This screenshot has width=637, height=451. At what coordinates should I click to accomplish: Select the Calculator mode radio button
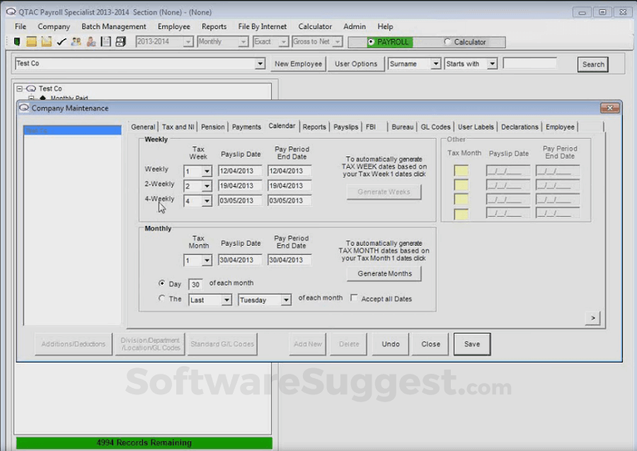click(x=447, y=42)
